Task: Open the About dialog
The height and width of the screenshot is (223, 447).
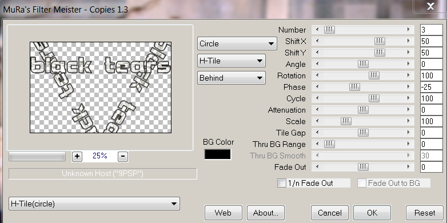Action: 266,213
